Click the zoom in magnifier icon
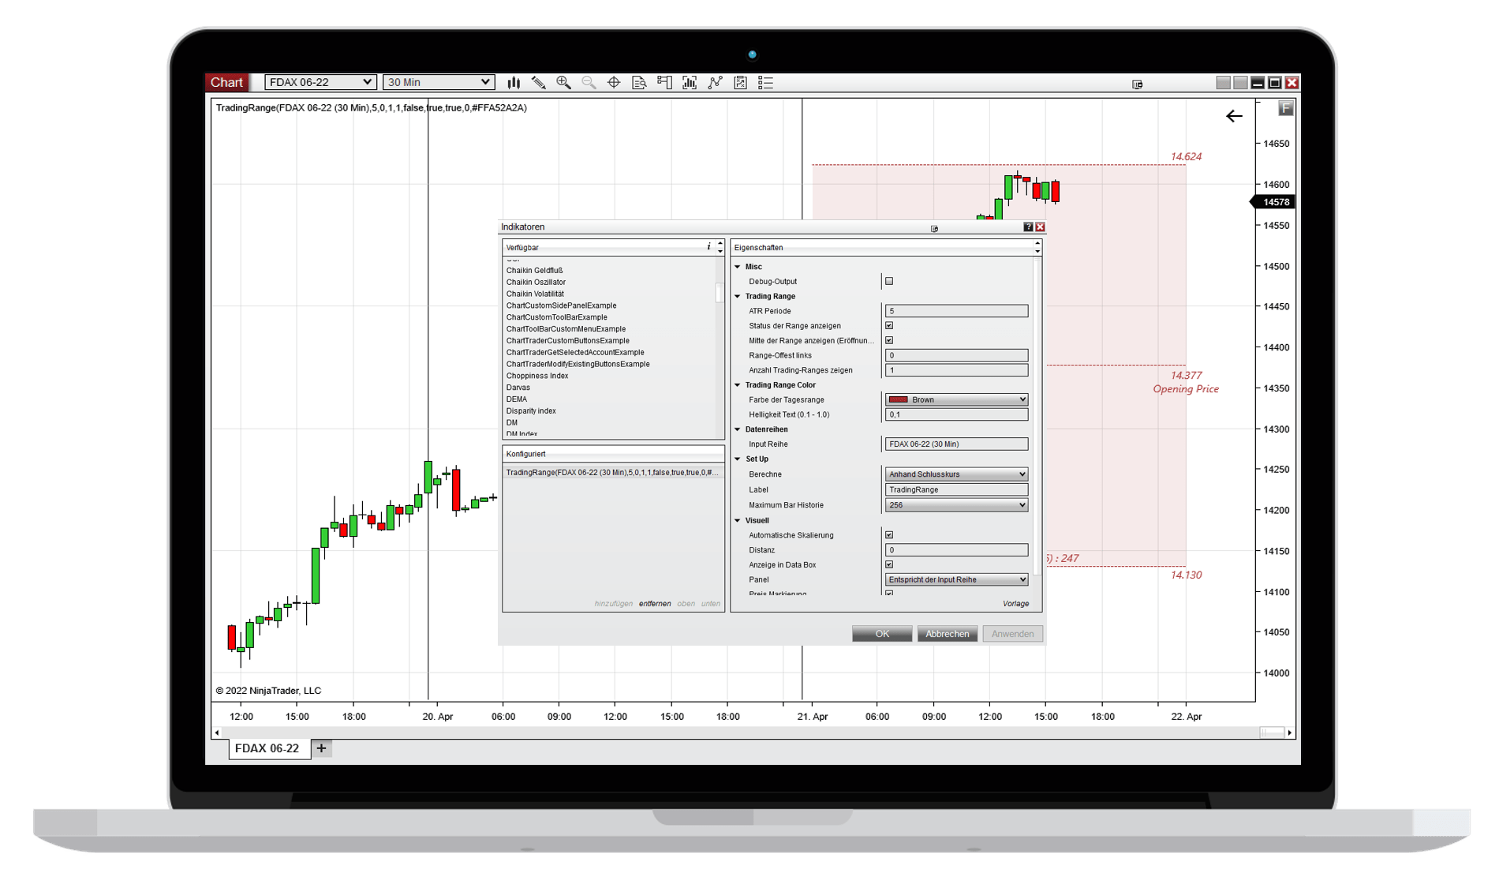Screen dimensions: 1499x888 (x=563, y=82)
